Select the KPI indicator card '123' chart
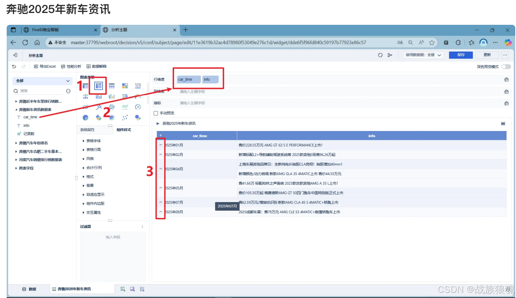Screen dimensions: 516x298 click(x=138, y=86)
